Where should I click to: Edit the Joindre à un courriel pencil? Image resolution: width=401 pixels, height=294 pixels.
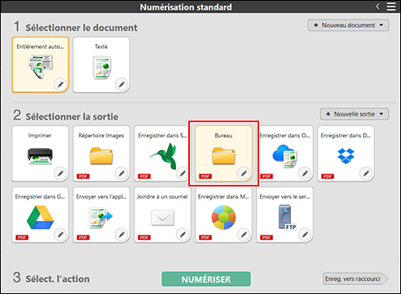(x=183, y=235)
